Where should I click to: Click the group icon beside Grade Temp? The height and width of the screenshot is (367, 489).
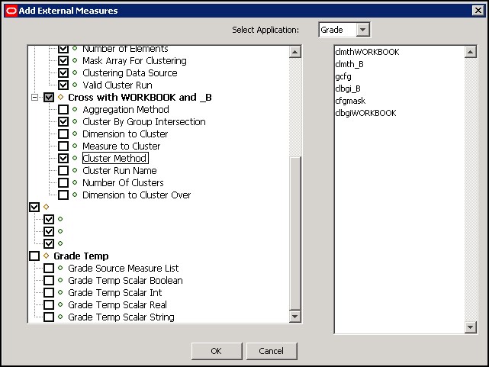click(x=47, y=256)
